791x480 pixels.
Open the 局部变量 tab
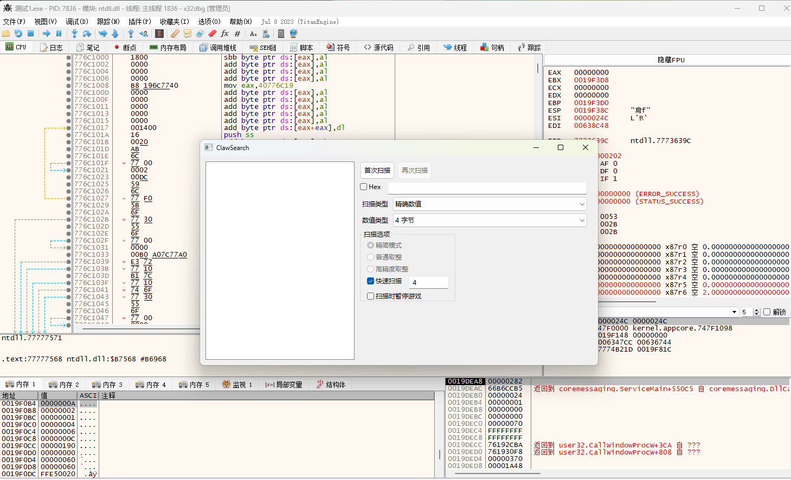(x=284, y=385)
